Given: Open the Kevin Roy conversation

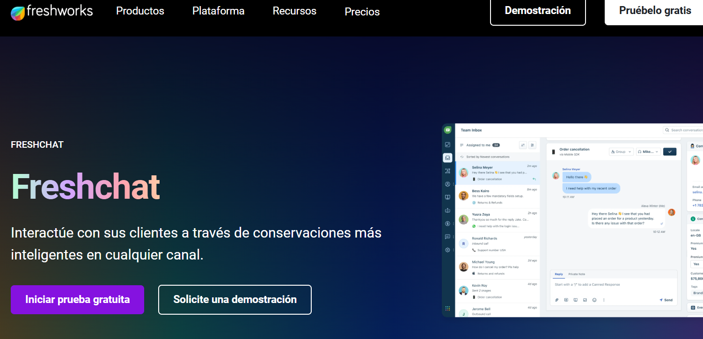Looking at the screenshot, I should (498, 291).
